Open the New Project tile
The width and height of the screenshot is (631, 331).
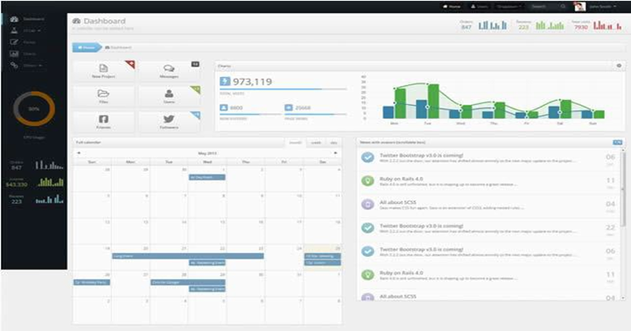point(104,71)
